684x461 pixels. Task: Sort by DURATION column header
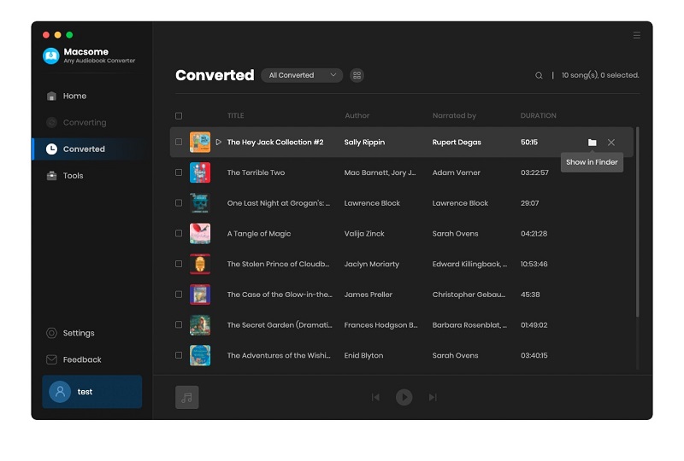pos(538,116)
